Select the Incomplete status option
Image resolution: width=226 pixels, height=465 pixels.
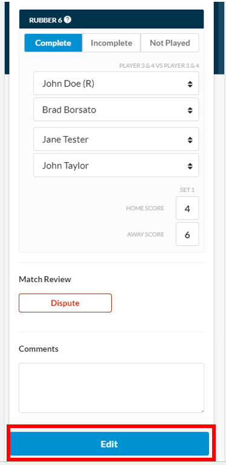(111, 43)
